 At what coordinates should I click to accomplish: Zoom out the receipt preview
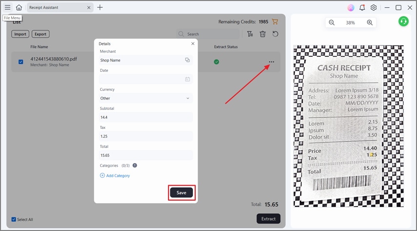coord(332,22)
